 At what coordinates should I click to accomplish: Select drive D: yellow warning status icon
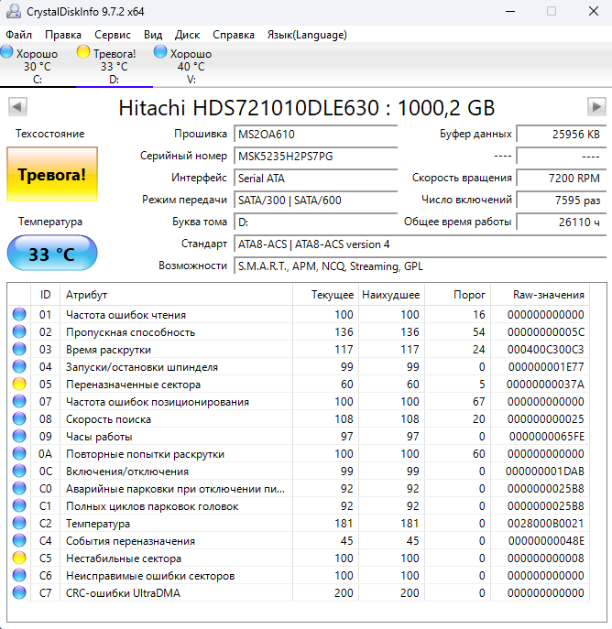[83, 53]
